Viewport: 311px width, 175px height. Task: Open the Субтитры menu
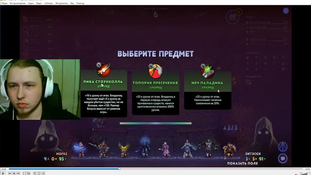[49, 3]
